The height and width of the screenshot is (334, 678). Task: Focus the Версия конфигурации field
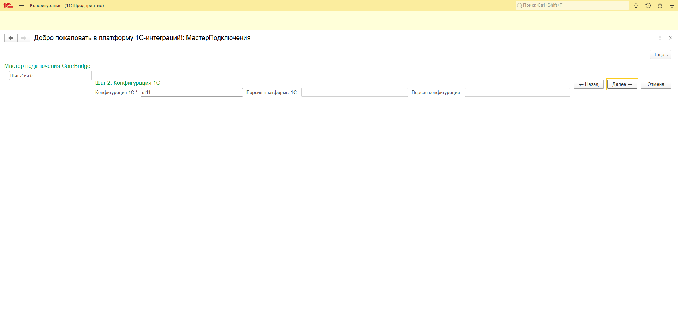[x=517, y=92]
